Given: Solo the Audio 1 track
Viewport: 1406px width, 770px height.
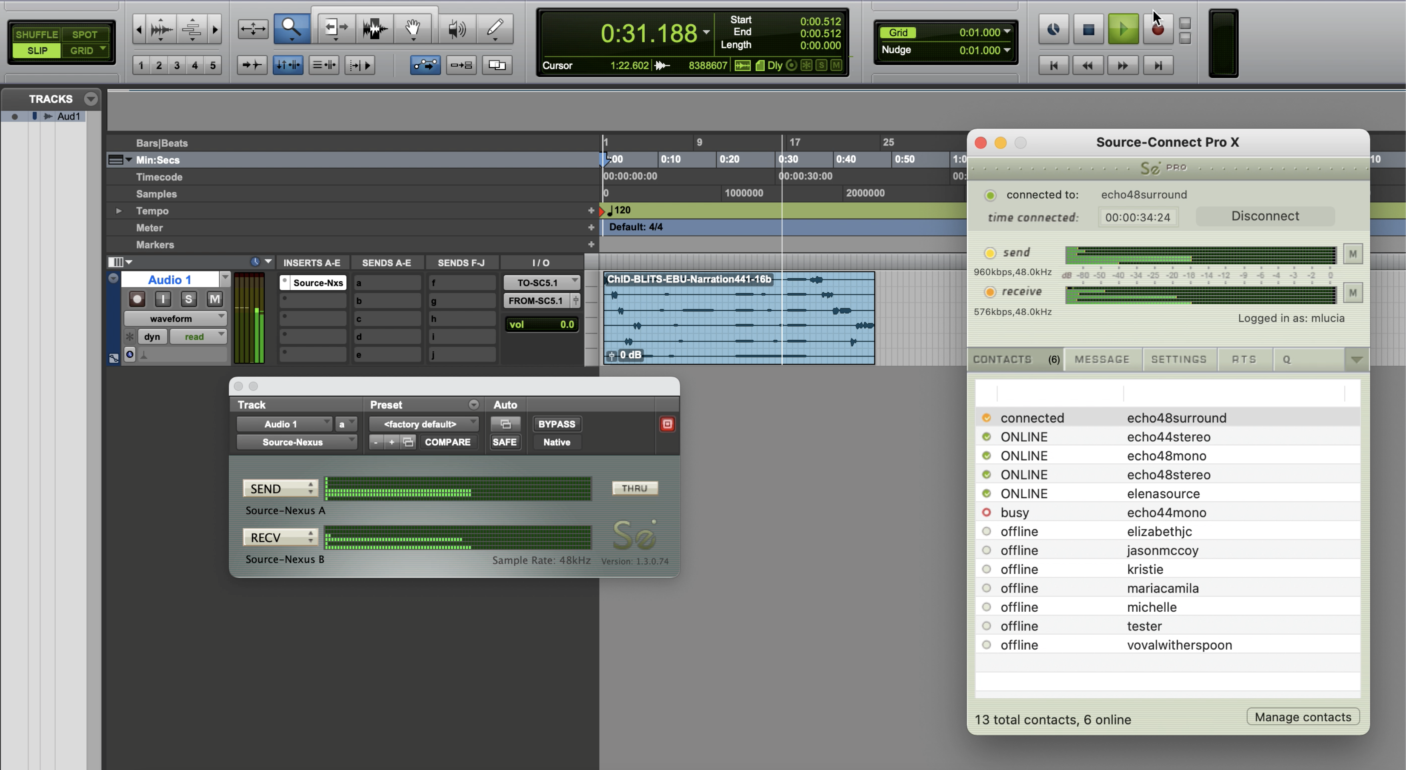Looking at the screenshot, I should click(x=188, y=299).
